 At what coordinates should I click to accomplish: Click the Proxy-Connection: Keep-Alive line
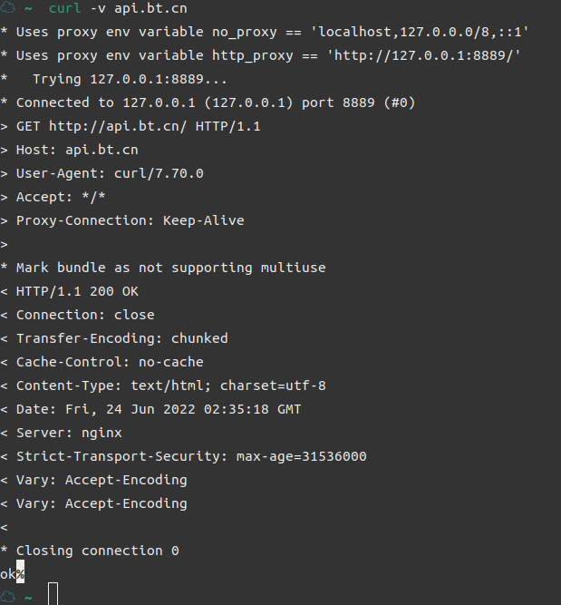[130, 220]
